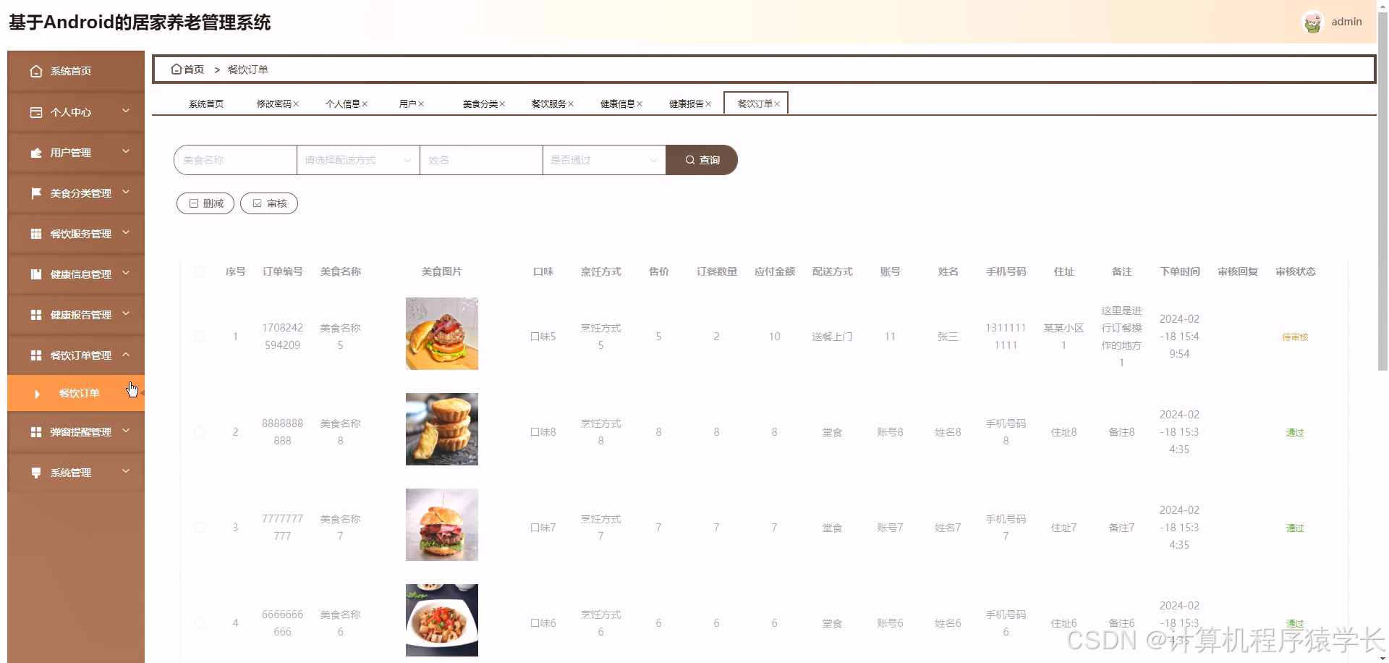Click the 美食名称 search input
The width and height of the screenshot is (1389, 663).
click(235, 160)
